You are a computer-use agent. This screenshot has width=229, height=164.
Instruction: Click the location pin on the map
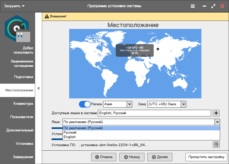[x=158, y=49]
